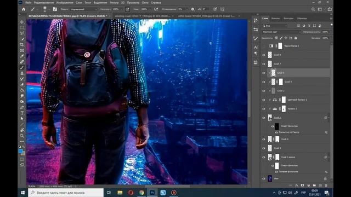Select the Horizontal Type tool
This screenshot has width=351, height=197.
(x=22, y=113)
